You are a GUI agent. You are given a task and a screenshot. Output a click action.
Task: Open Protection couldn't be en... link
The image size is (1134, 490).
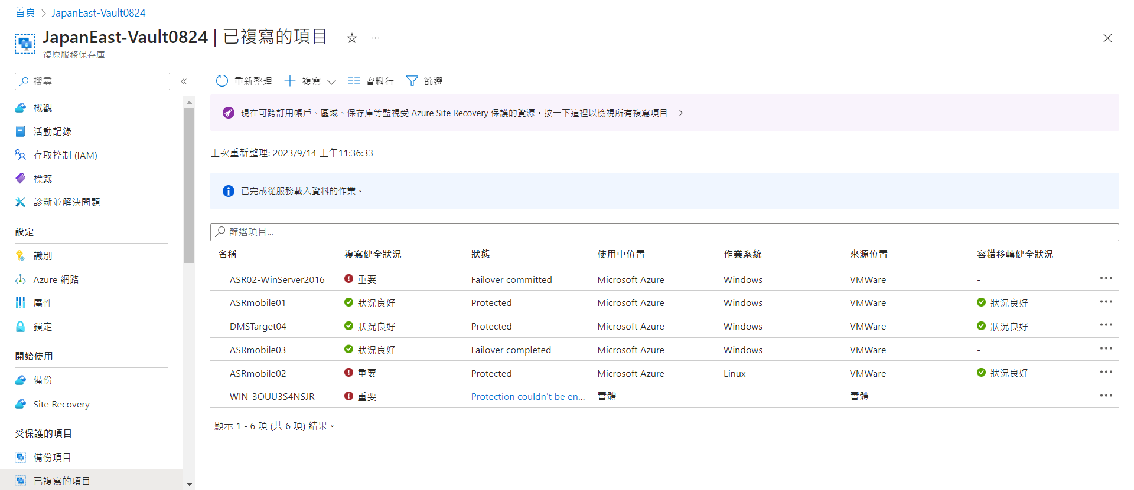coord(528,397)
